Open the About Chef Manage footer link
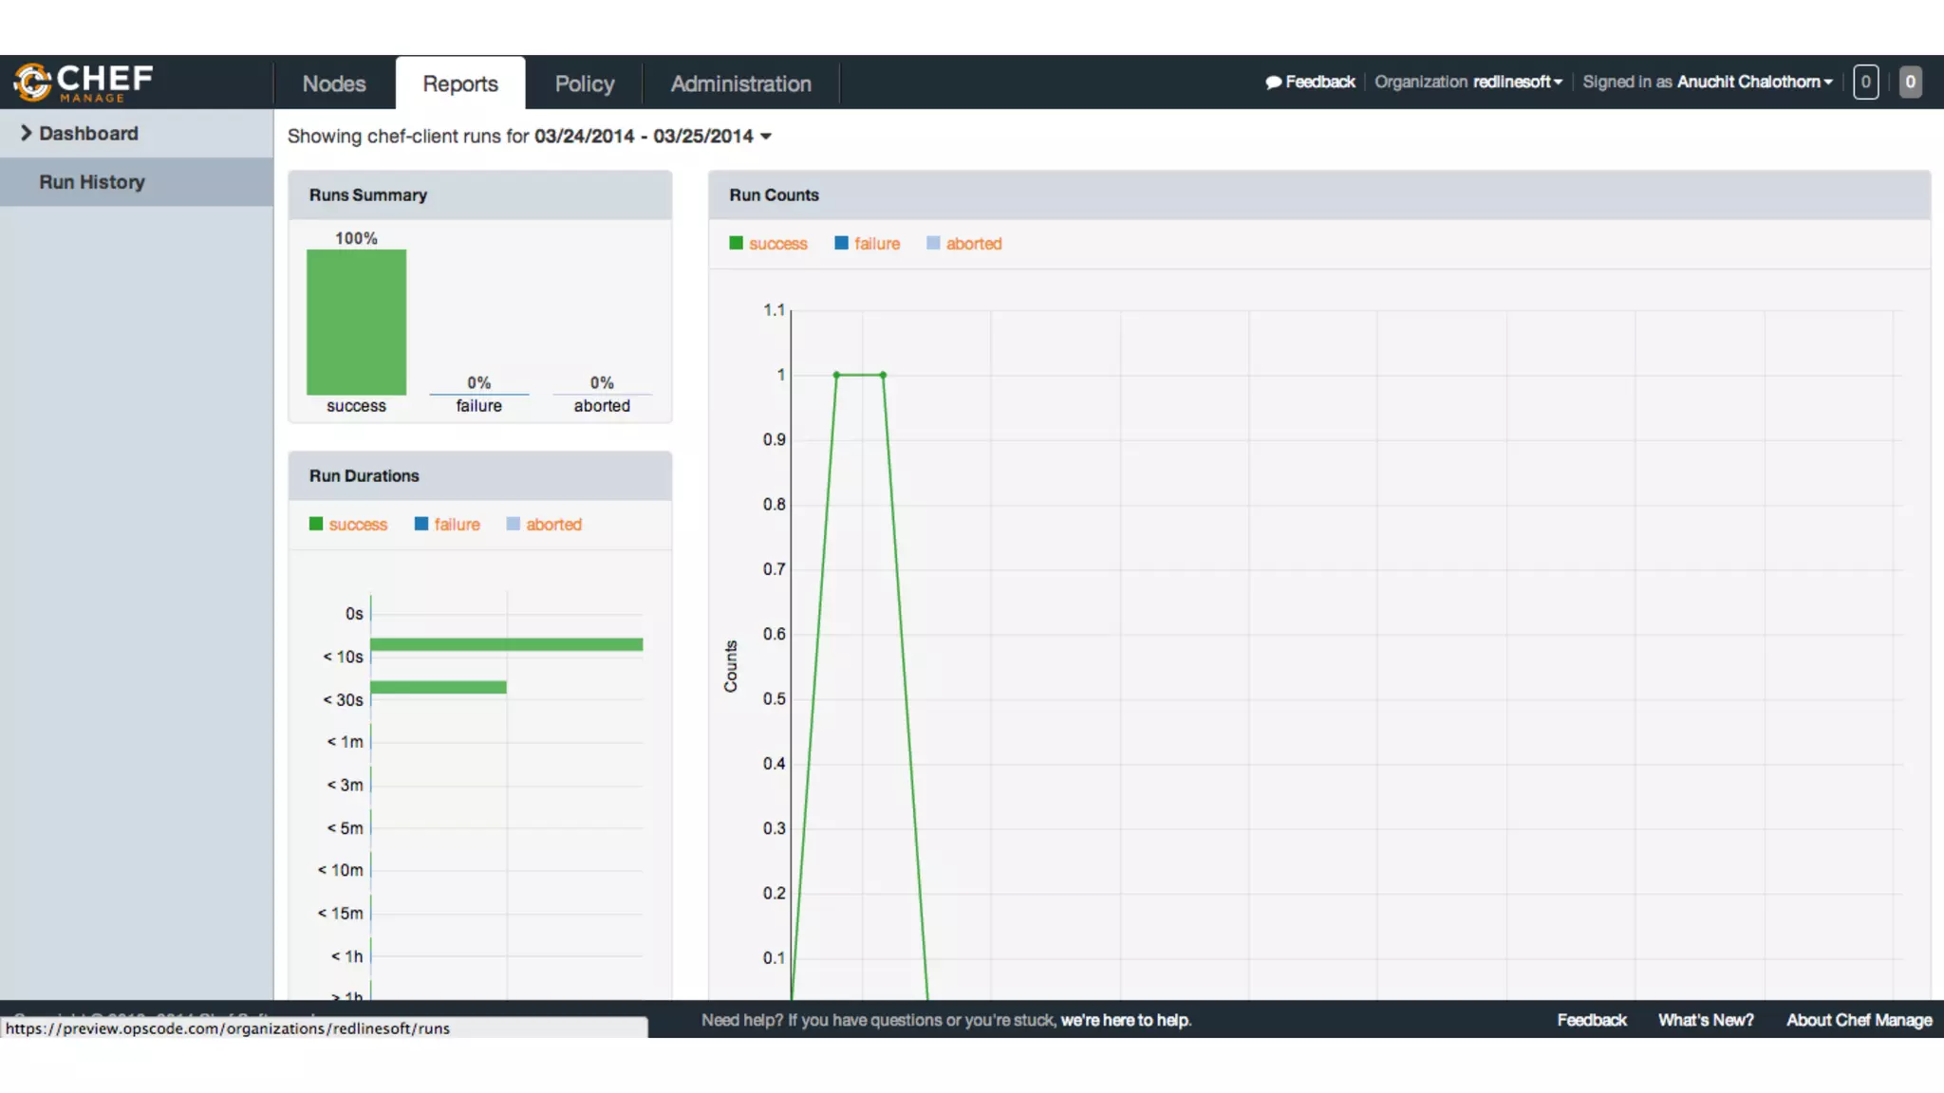Image resolution: width=1944 pixels, height=1093 pixels. (x=1859, y=1020)
